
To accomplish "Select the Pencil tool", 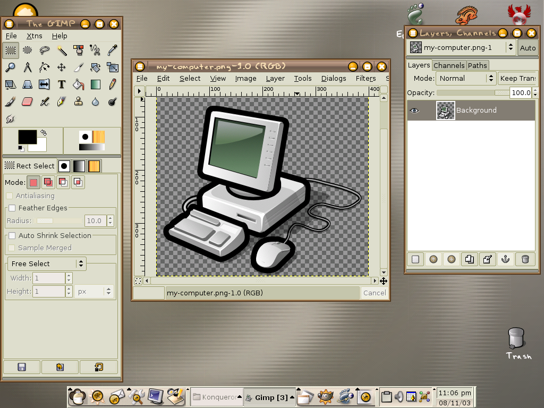I will pos(113,84).
